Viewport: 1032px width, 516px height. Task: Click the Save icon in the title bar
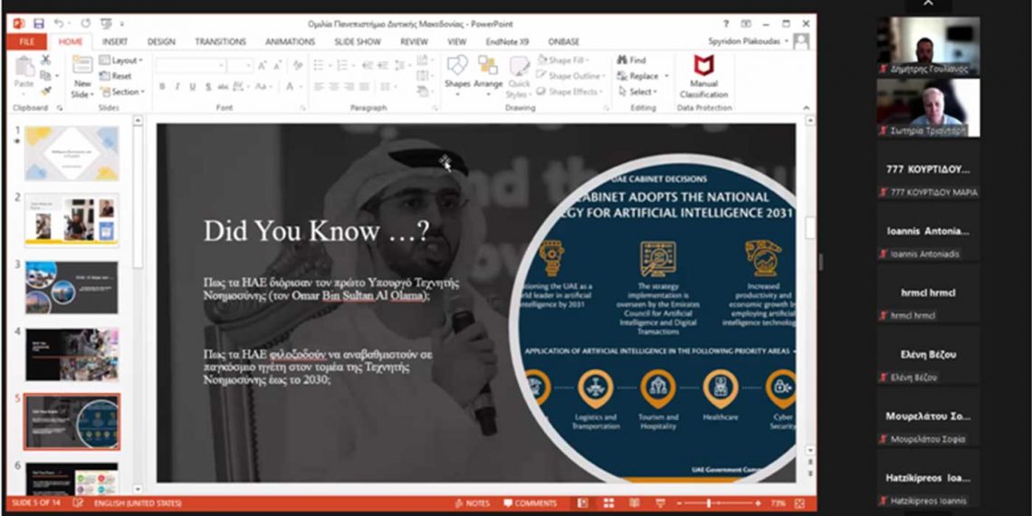39,23
